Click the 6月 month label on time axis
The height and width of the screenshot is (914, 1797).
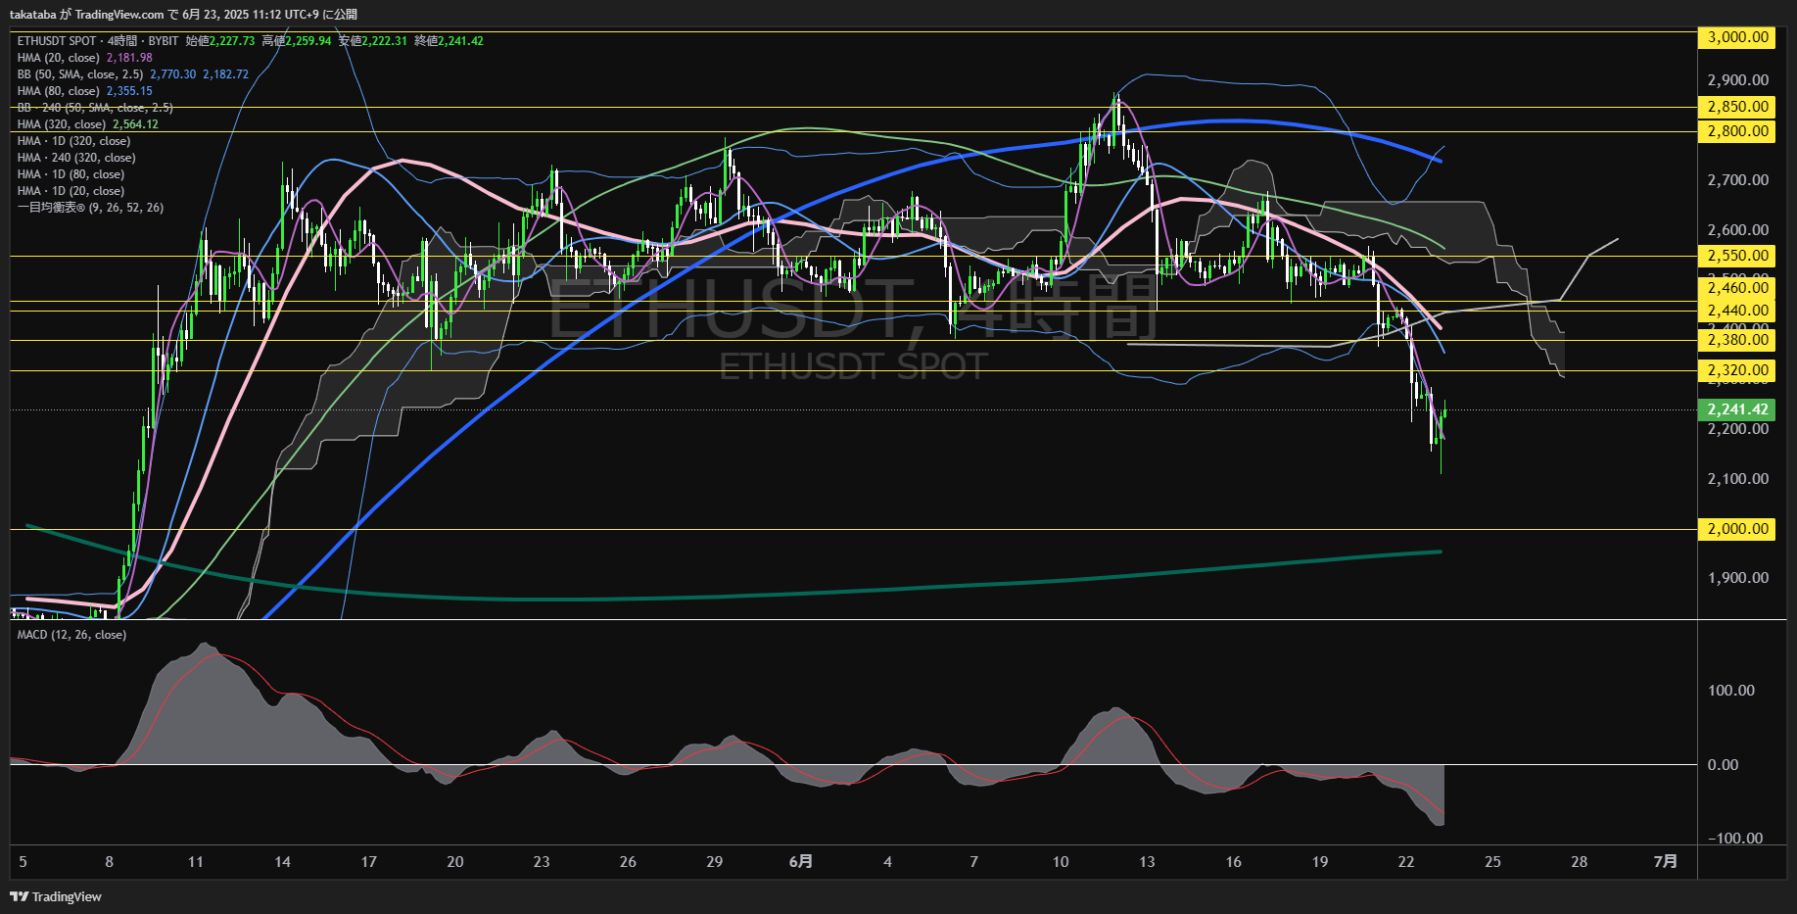click(x=800, y=862)
